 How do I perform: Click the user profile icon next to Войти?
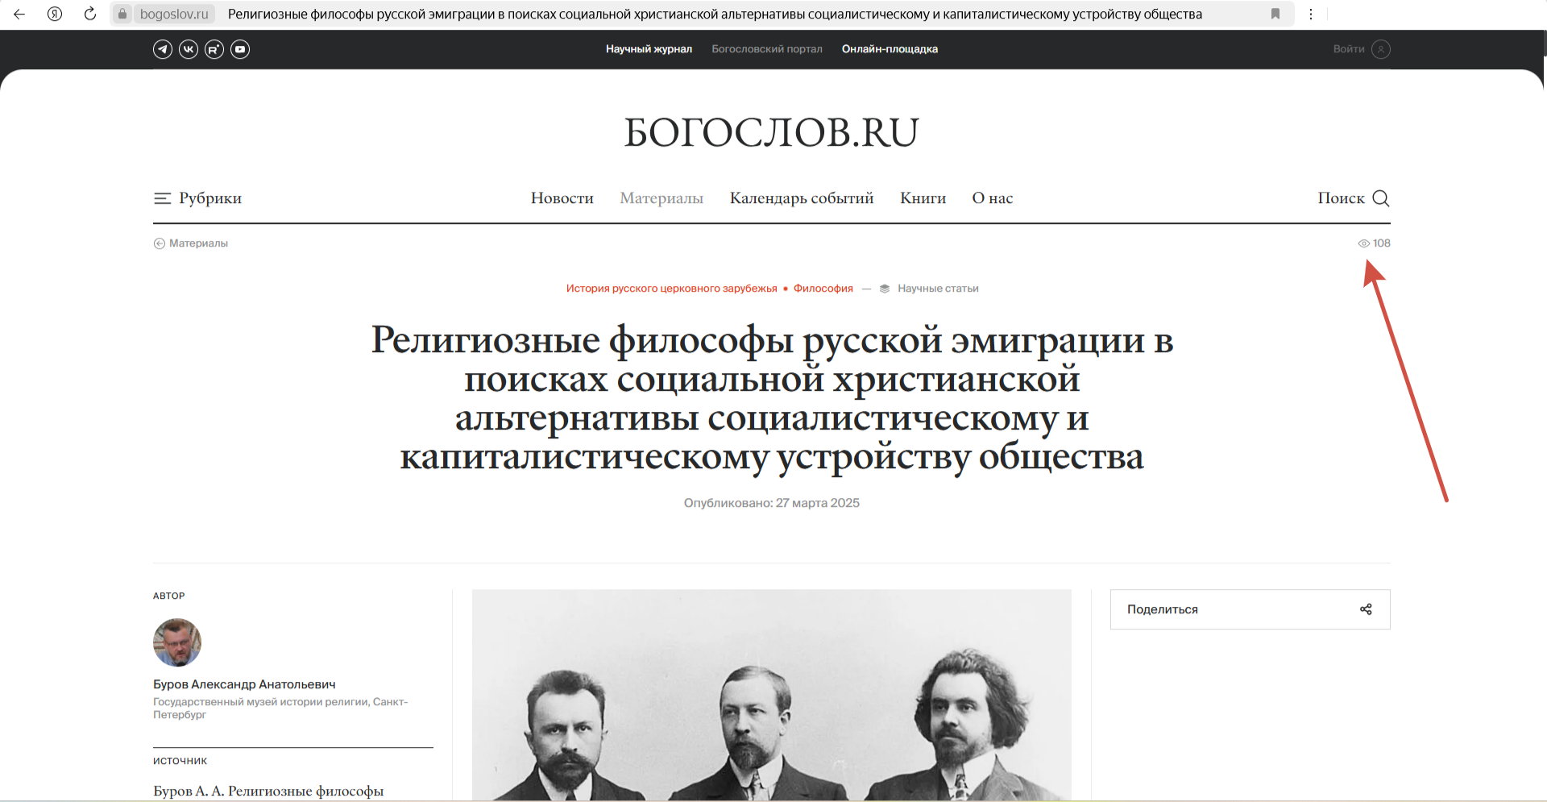click(x=1381, y=49)
